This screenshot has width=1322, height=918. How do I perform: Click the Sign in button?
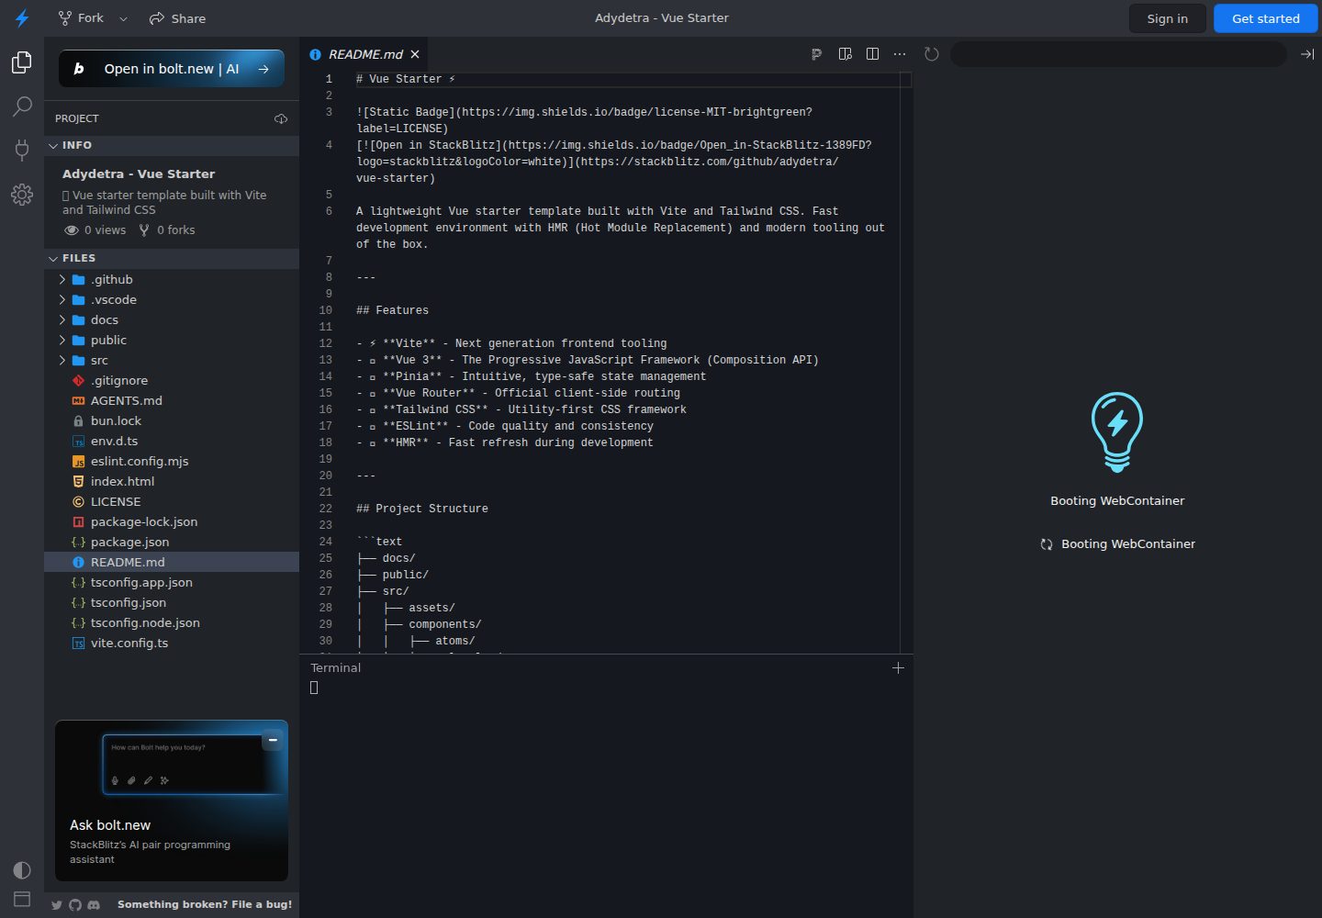click(1167, 18)
